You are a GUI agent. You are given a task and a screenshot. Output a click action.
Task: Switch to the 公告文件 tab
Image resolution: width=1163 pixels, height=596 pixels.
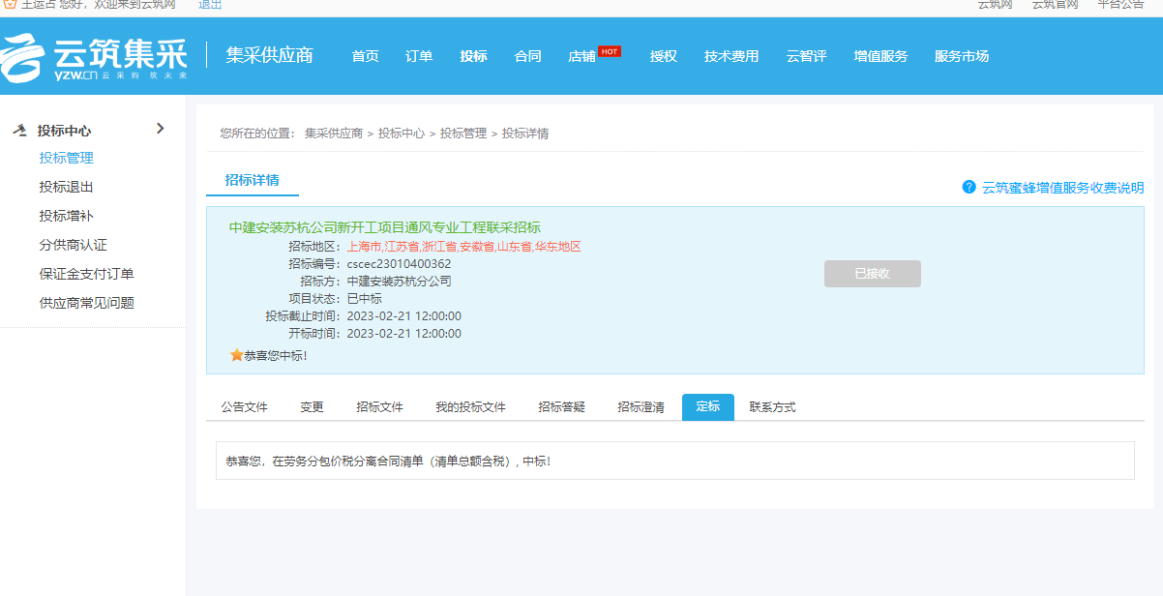[244, 407]
